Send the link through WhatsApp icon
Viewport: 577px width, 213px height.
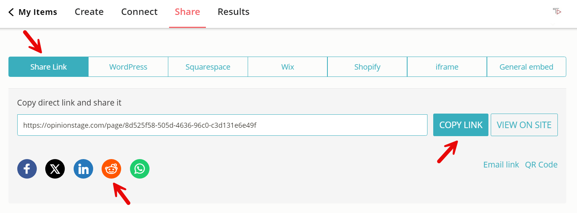[140, 169]
